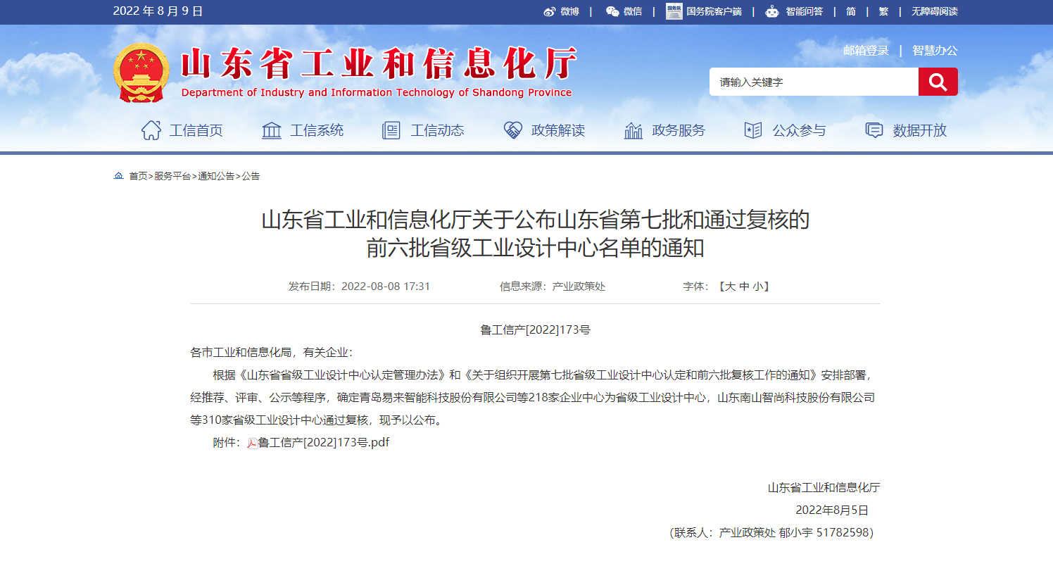Click the red search magnifier button
Viewport: 1053px width, 578px height.
tap(938, 82)
